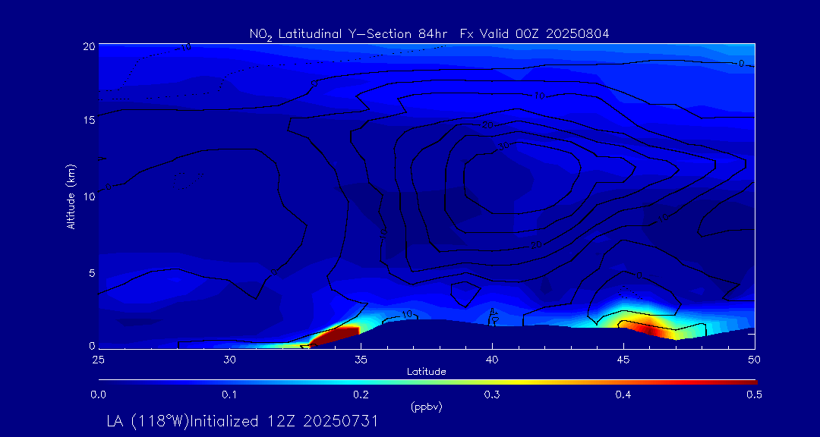Viewport: 820px width, 437px height.
Task: Select the 'Altitude (km)' y-axis label
Action: pos(71,197)
